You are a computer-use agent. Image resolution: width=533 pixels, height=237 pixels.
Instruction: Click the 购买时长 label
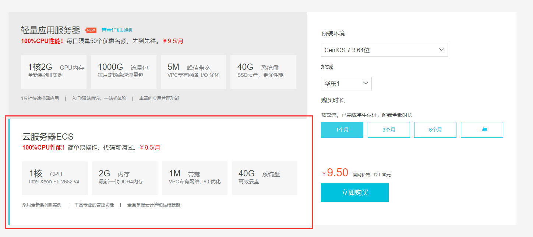(333, 100)
